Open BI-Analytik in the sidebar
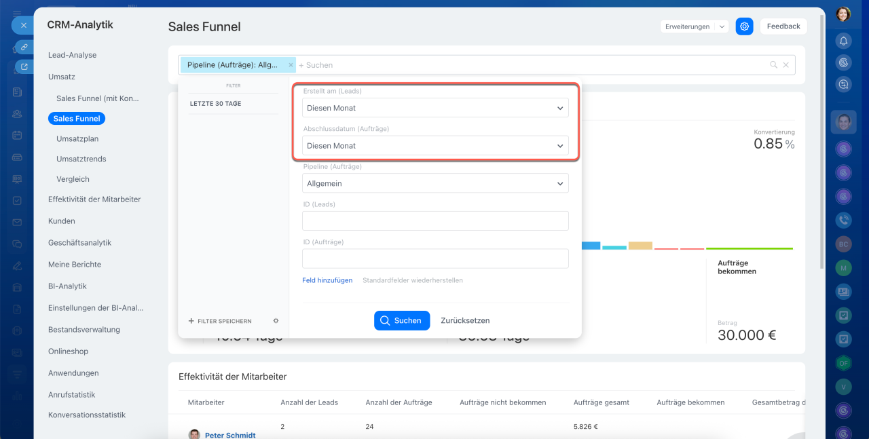The height and width of the screenshot is (439, 869). (x=67, y=286)
